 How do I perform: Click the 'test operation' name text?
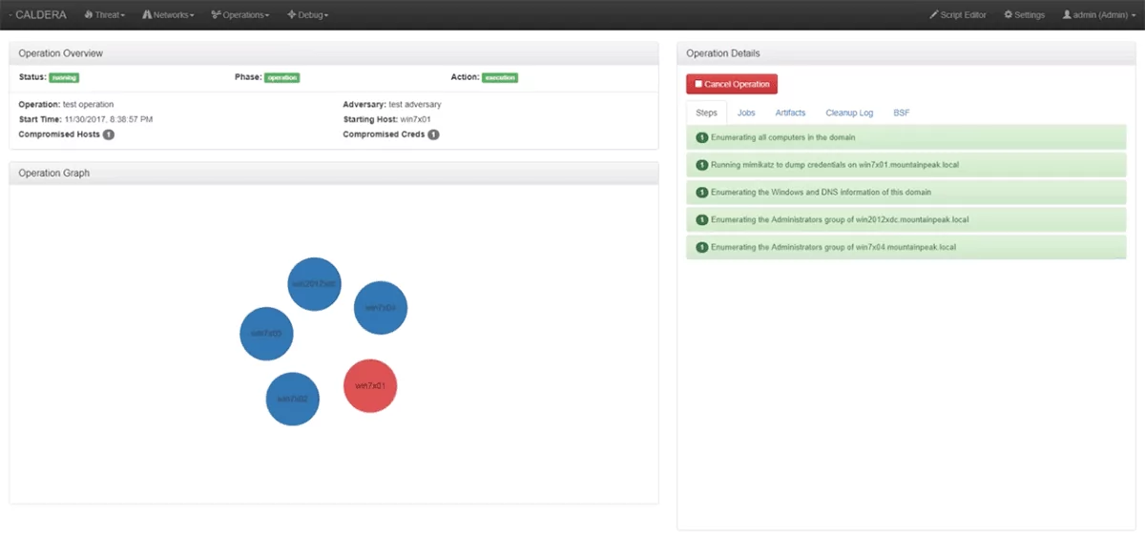pyautogui.click(x=88, y=104)
